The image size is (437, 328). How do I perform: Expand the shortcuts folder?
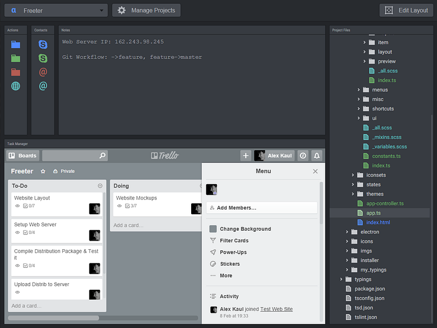(359, 109)
